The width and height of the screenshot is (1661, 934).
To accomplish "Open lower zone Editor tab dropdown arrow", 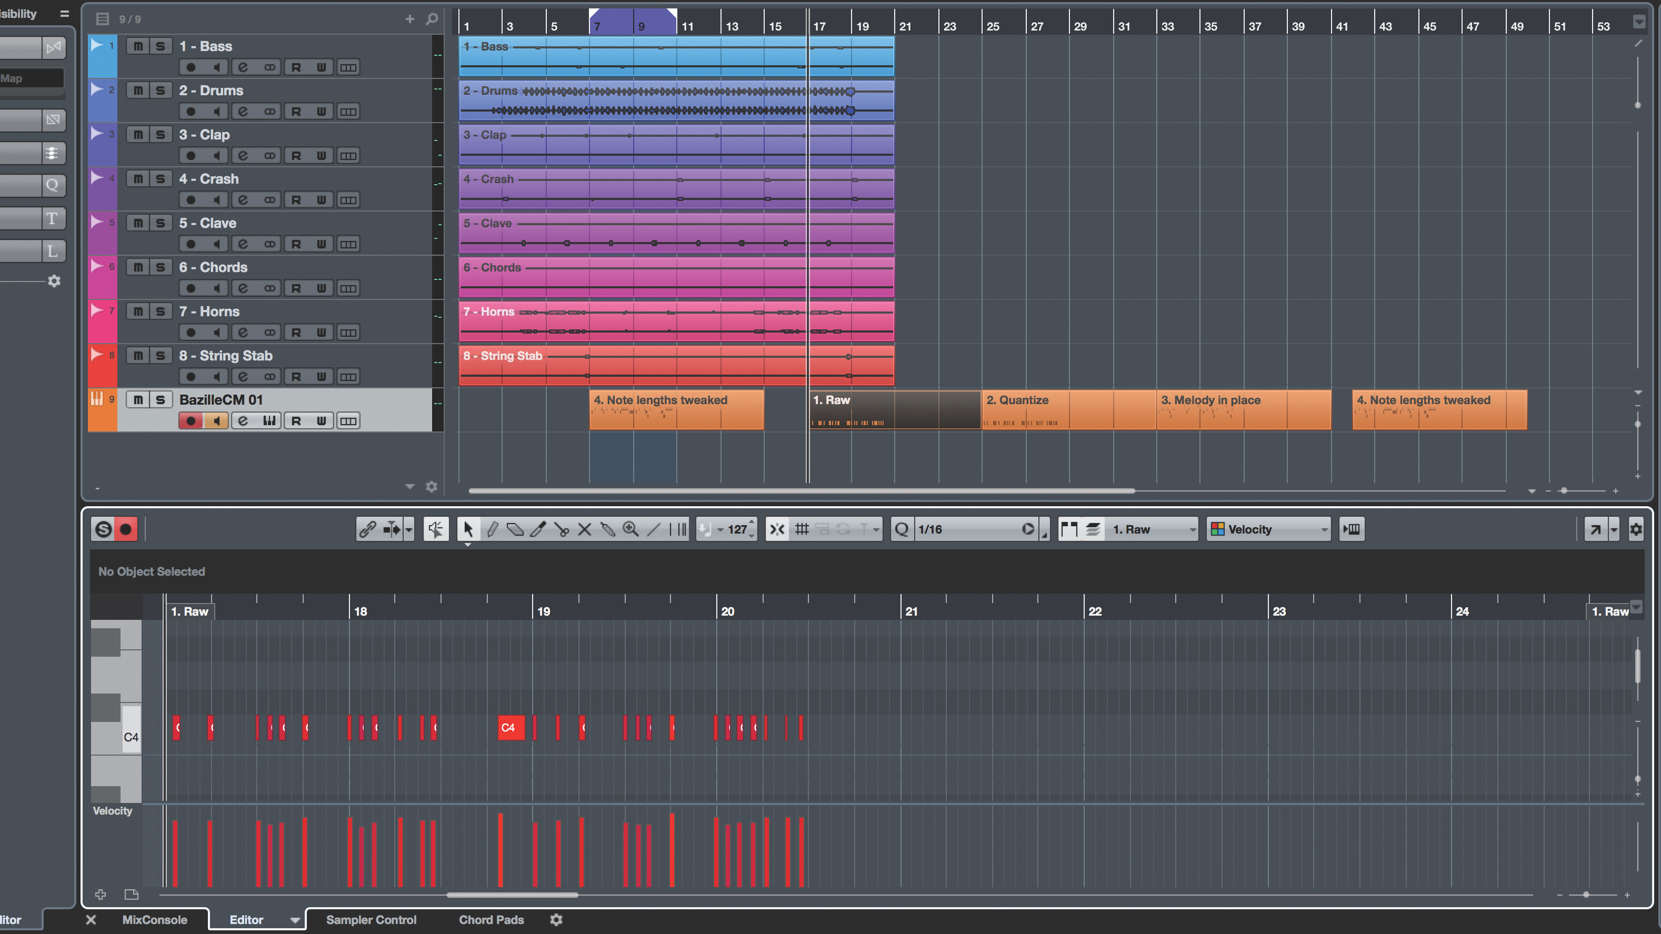I will 295,920.
